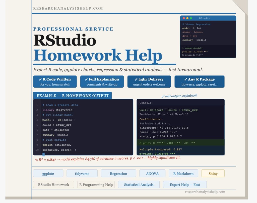
Task: Click '# Linear Regression' in mini RStudio window
Action: (x=196, y=24)
